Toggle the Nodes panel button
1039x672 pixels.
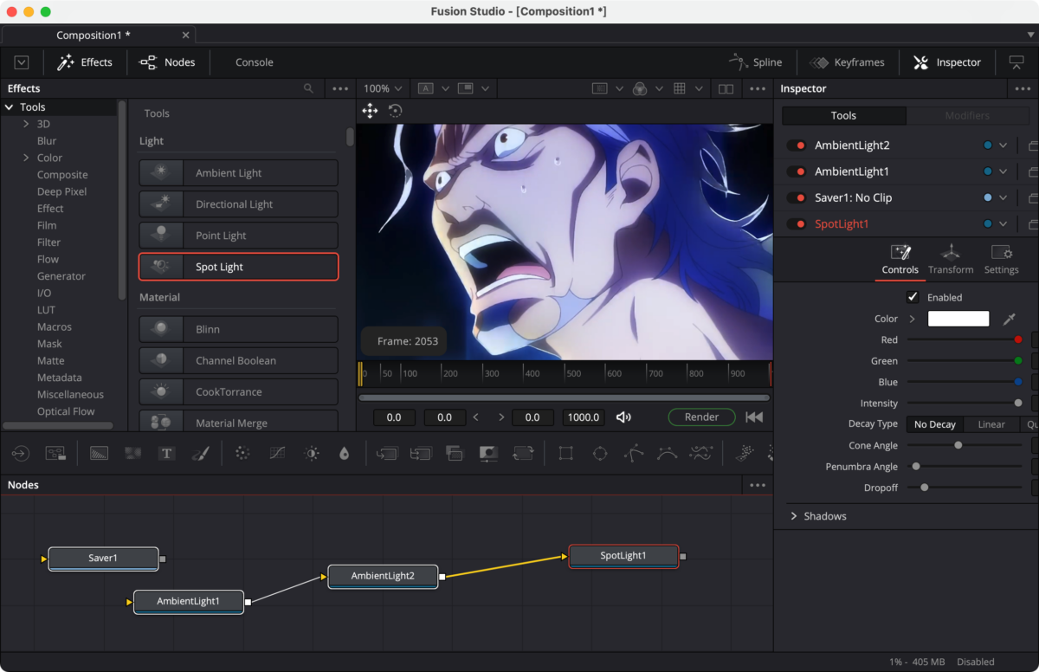pos(167,62)
